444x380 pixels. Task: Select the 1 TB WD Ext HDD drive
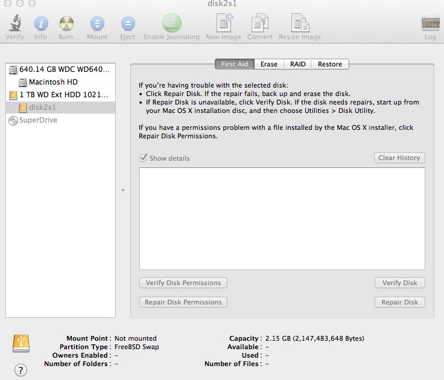point(60,95)
